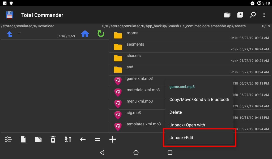Viewport: 272px width, 159px height.
Task: Tap the plus add button icon
Action: click(113, 139)
